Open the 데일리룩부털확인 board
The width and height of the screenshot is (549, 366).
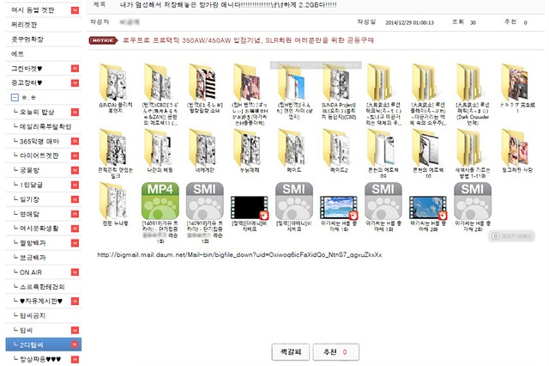pos(45,126)
